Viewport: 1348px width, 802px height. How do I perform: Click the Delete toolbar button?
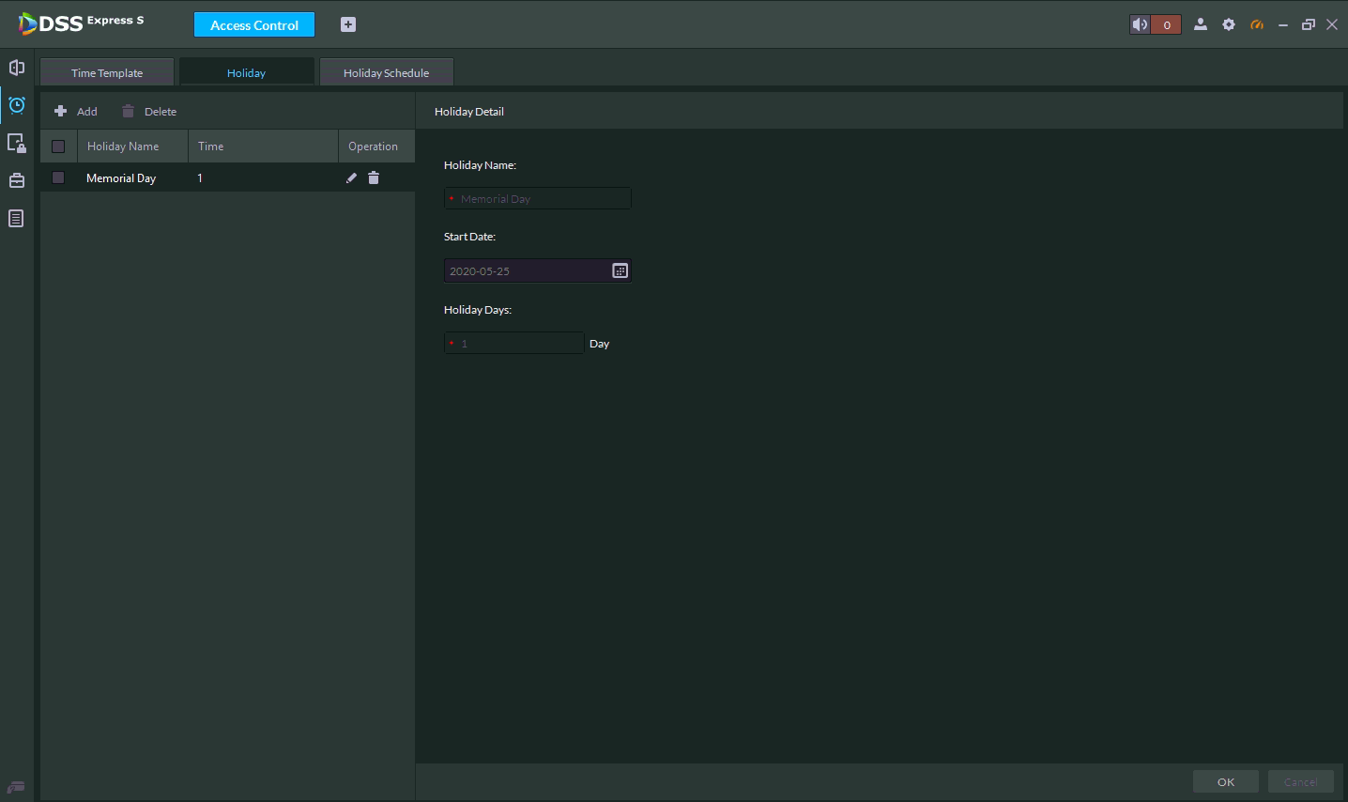point(149,111)
